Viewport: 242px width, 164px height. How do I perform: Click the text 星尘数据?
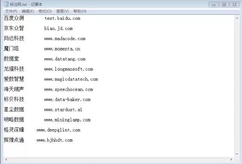coord(14,109)
